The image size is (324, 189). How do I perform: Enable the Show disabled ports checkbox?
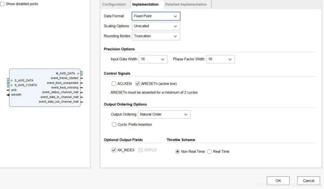(2, 4)
